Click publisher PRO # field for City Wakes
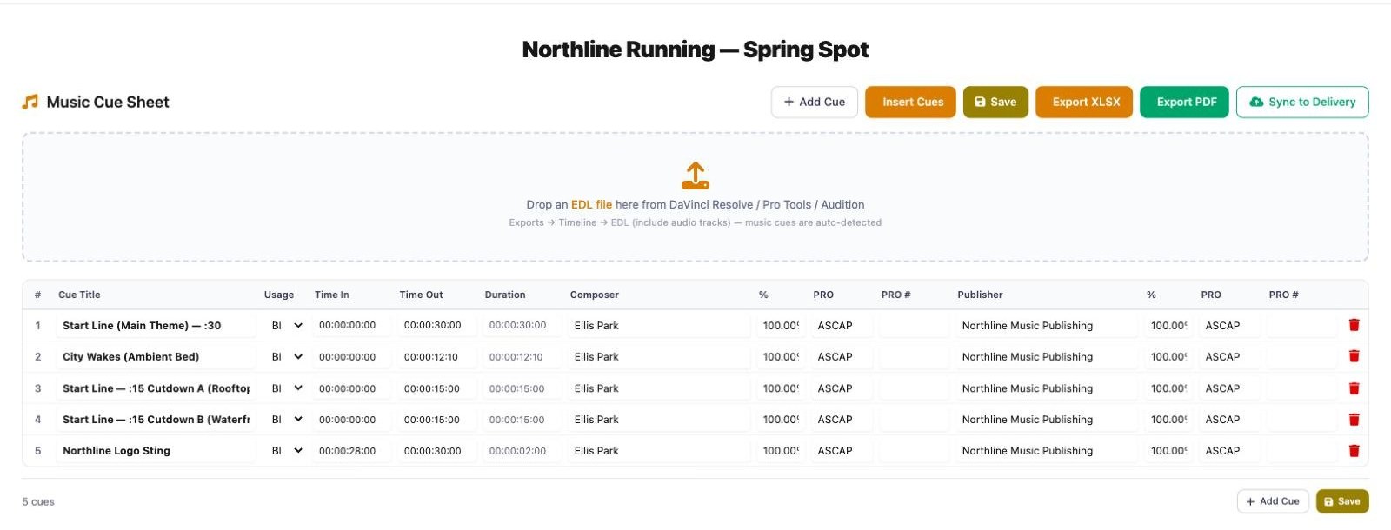 pos(1302,357)
